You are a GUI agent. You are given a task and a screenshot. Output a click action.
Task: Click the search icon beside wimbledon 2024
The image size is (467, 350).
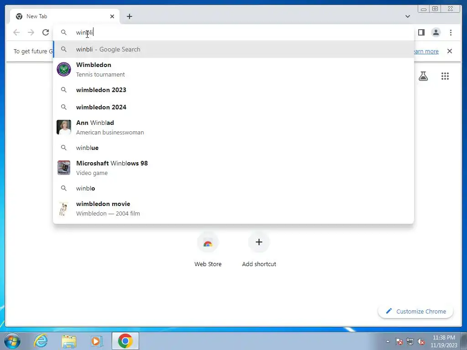64,107
